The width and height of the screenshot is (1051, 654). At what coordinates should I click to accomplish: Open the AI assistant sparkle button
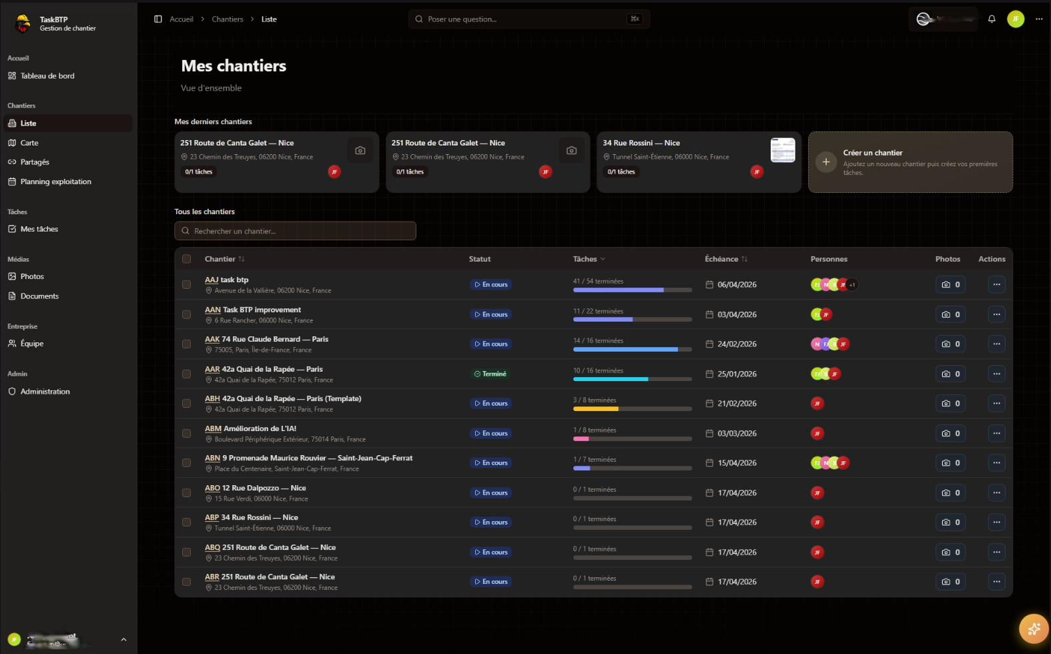pyautogui.click(x=1034, y=629)
